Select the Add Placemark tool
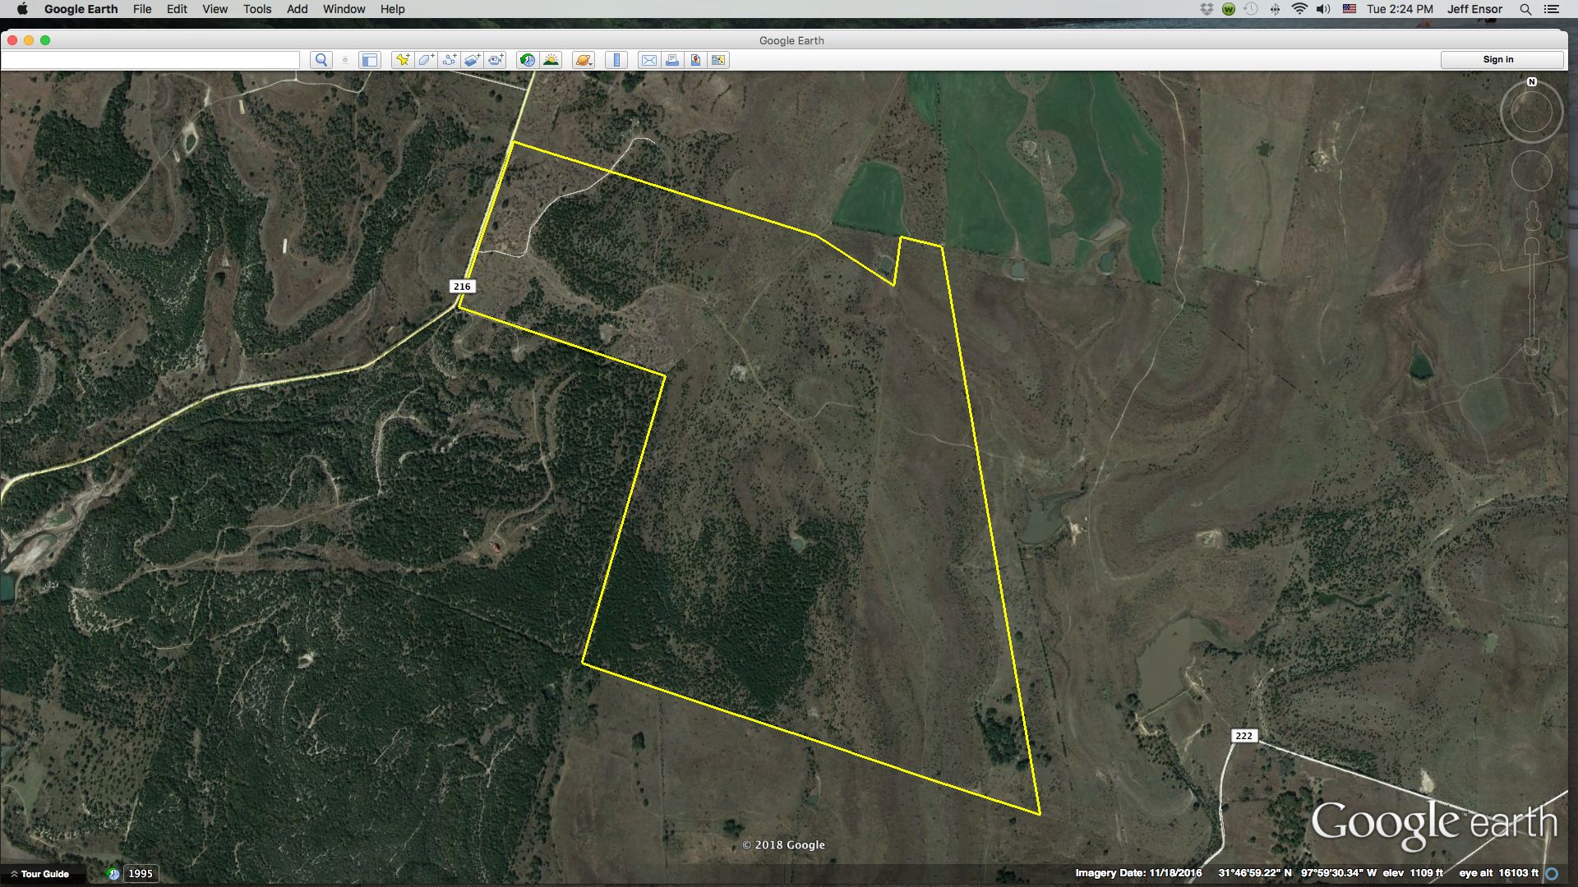Screen dimensions: 1578x887 click(402, 59)
